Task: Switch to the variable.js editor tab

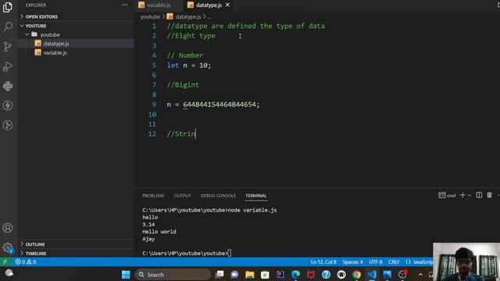Action: pos(159,5)
